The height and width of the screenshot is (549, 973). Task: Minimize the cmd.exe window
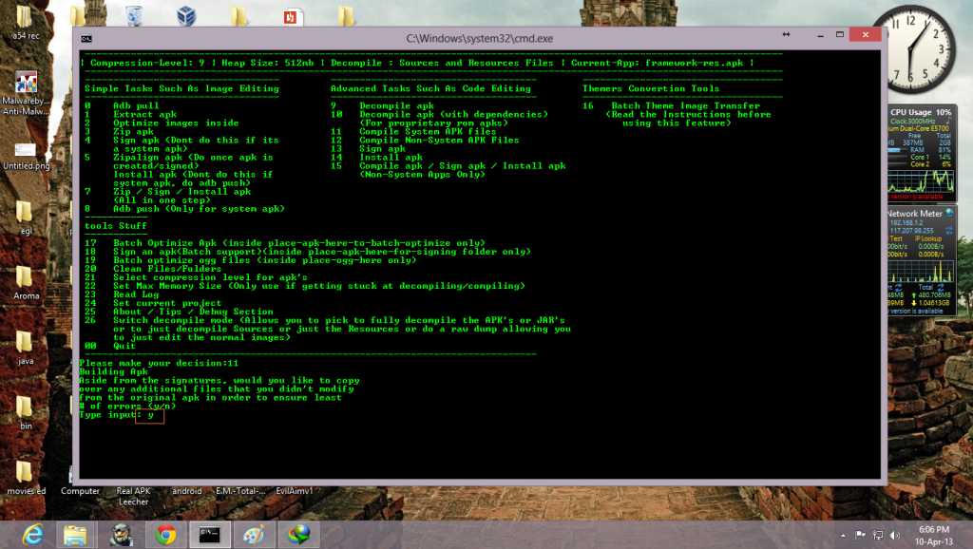coord(820,35)
